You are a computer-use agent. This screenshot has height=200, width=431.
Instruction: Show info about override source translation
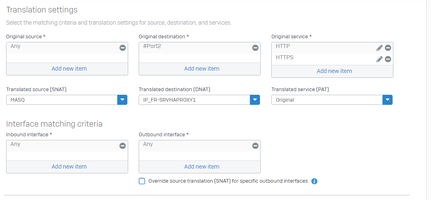click(315, 181)
